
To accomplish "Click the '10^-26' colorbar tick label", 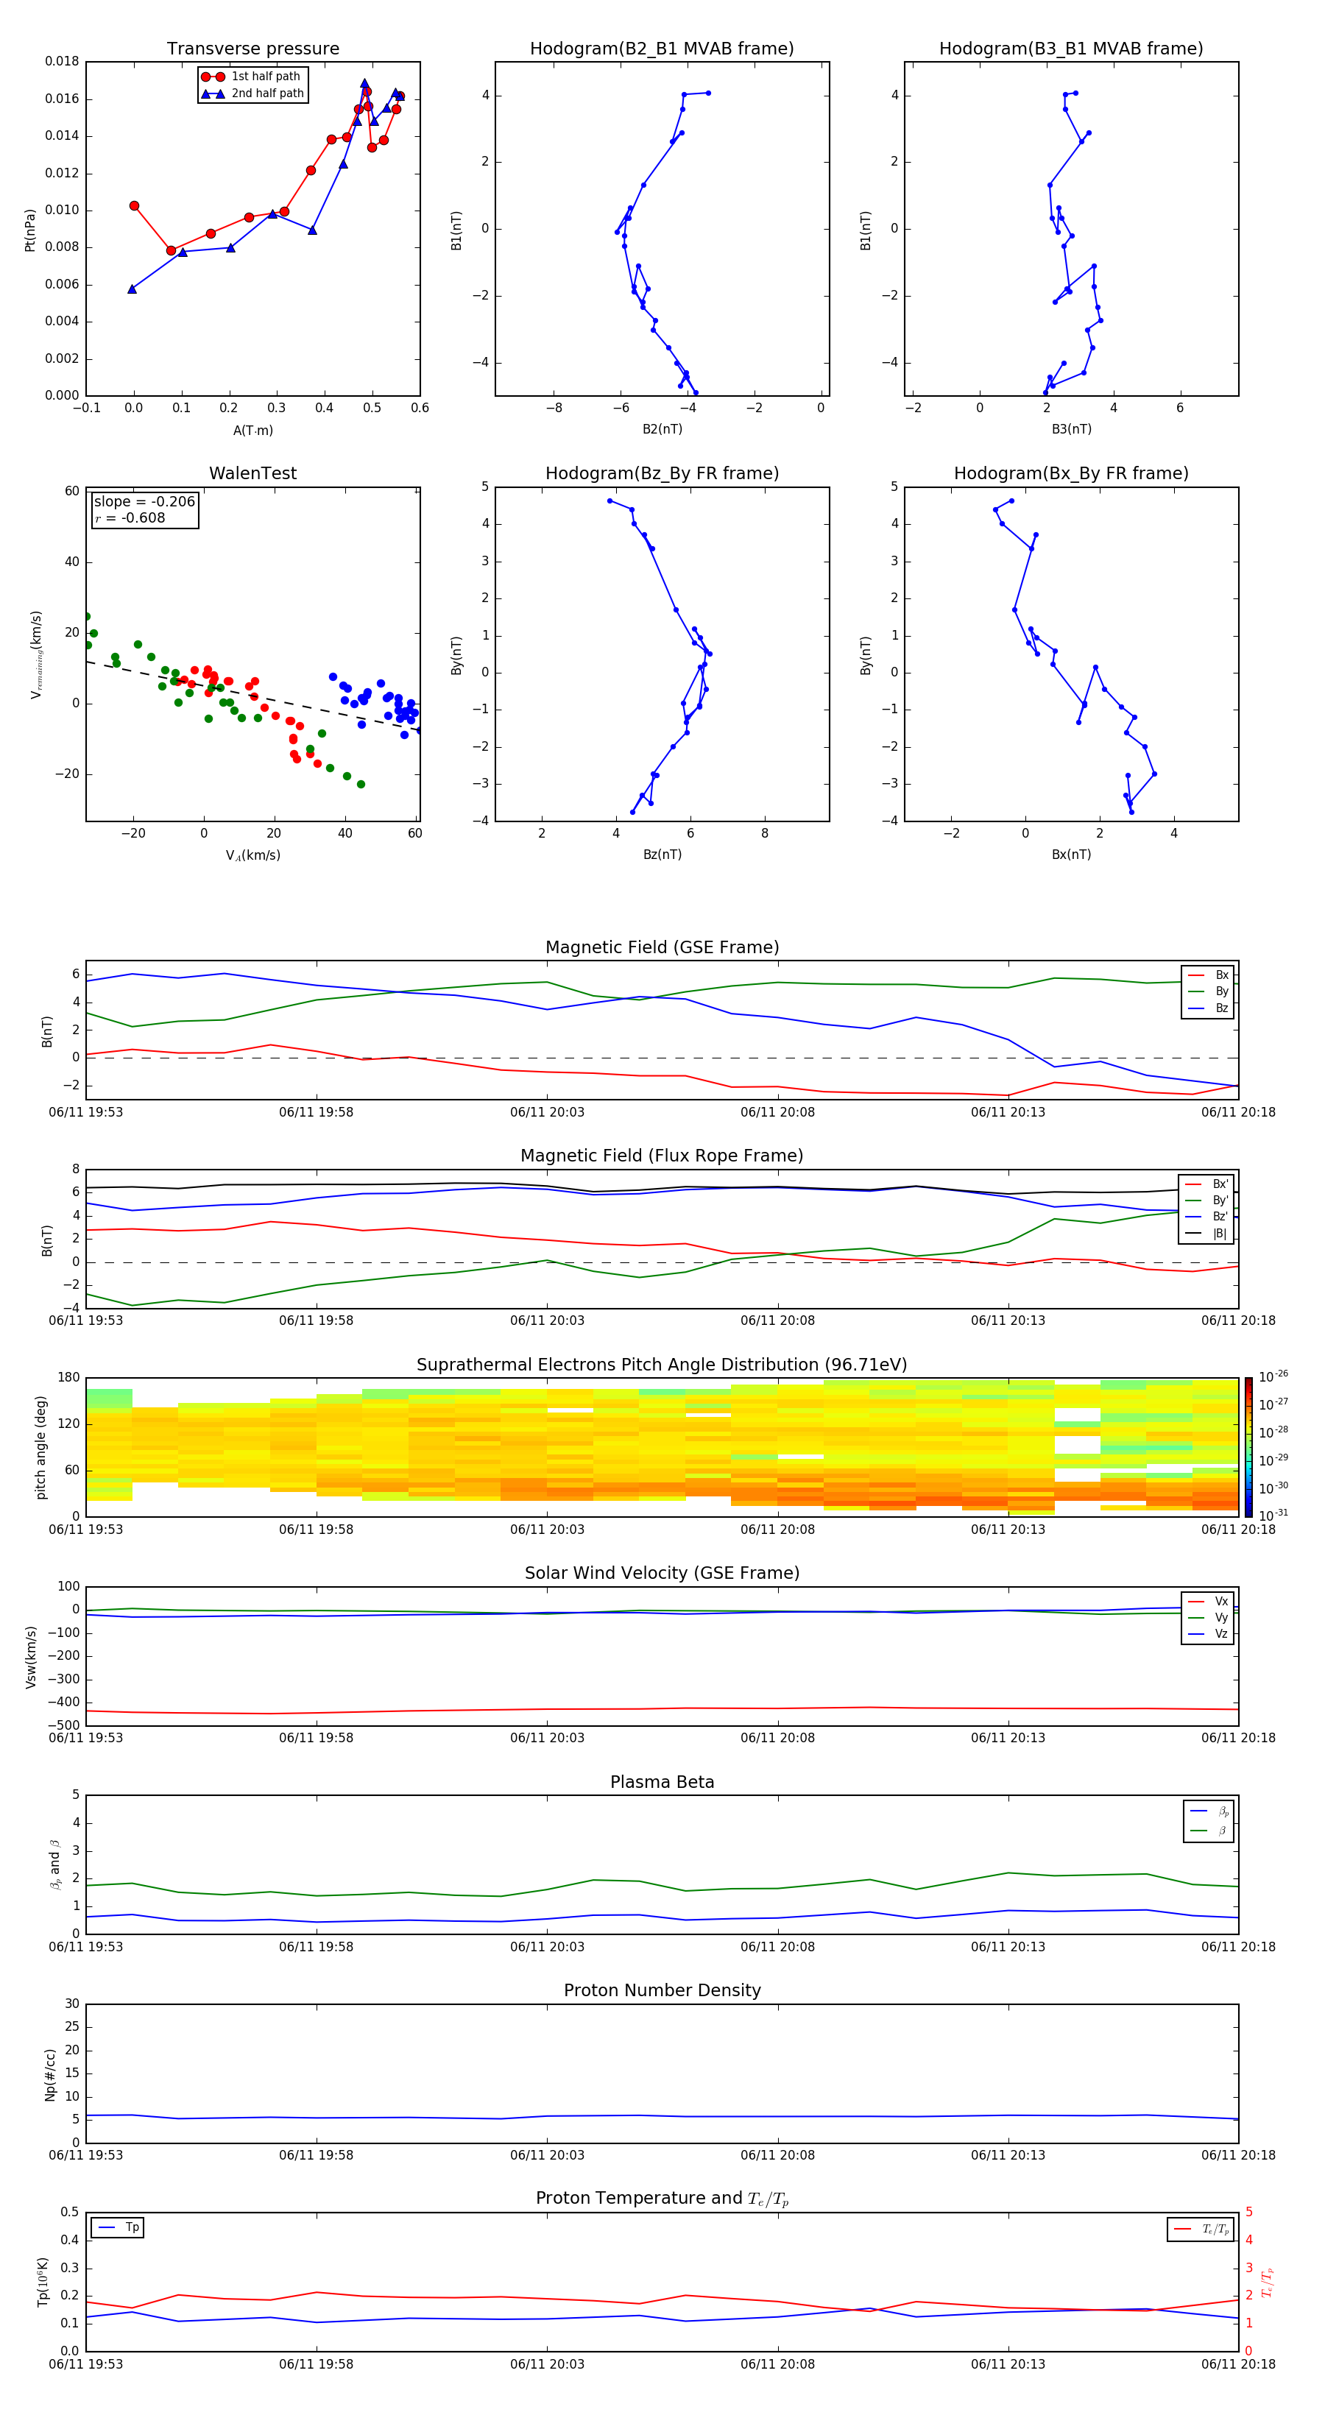I will (x=1274, y=1376).
